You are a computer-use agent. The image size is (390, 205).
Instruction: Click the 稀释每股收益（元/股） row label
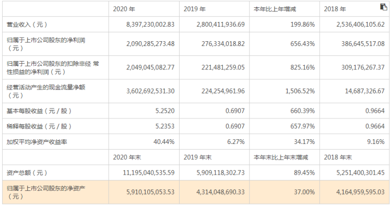click(39, 126)
